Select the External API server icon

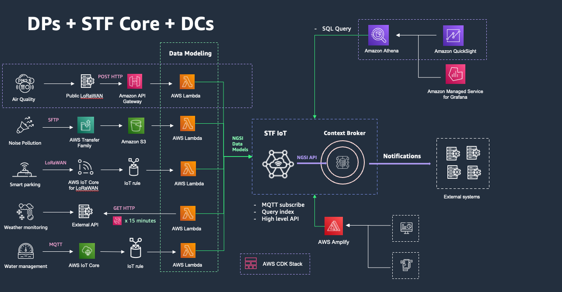[x=85, y=212]
